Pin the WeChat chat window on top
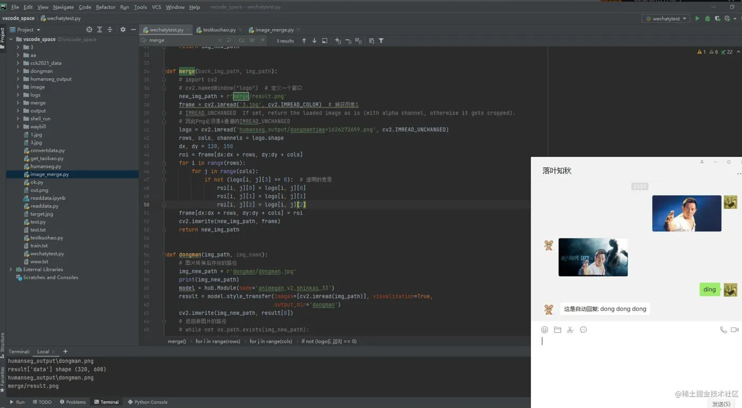The image size is (742, 408). [x=702, y=162]
